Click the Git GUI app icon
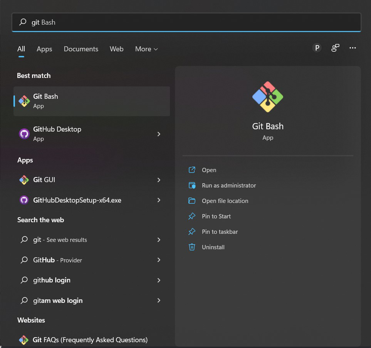This screenshot has width=371, height=348. click(x=24, y=180)
